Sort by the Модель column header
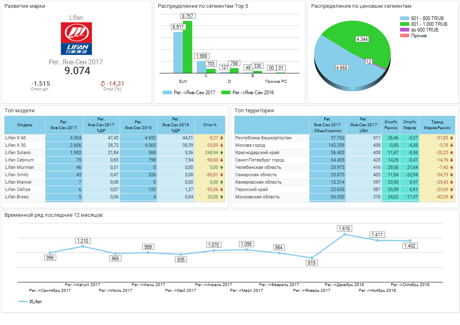This screenshot has height=325, width=460. (25, 125)
